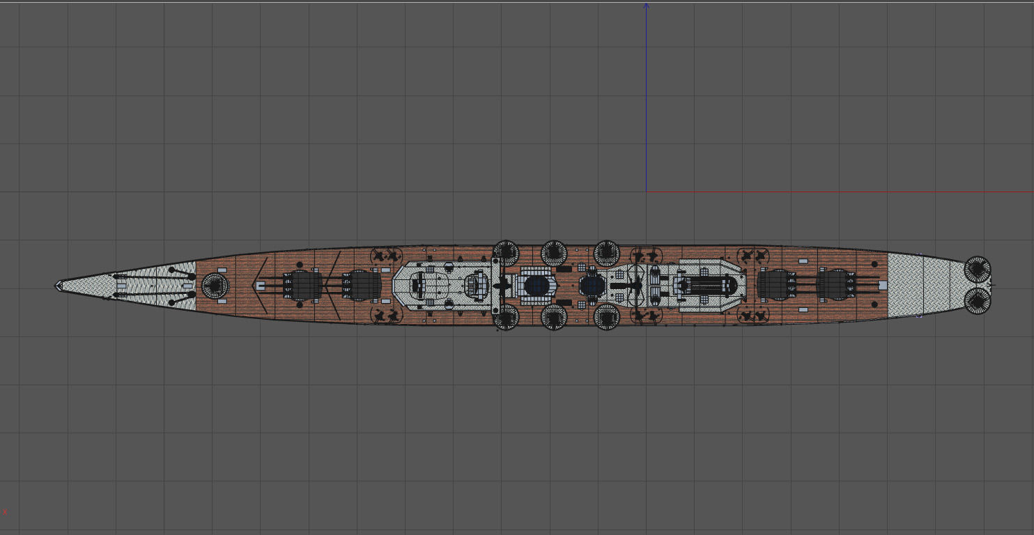1034x535 pixels.
Task: Click the red X axis label
Action: (x=5, y=512)
